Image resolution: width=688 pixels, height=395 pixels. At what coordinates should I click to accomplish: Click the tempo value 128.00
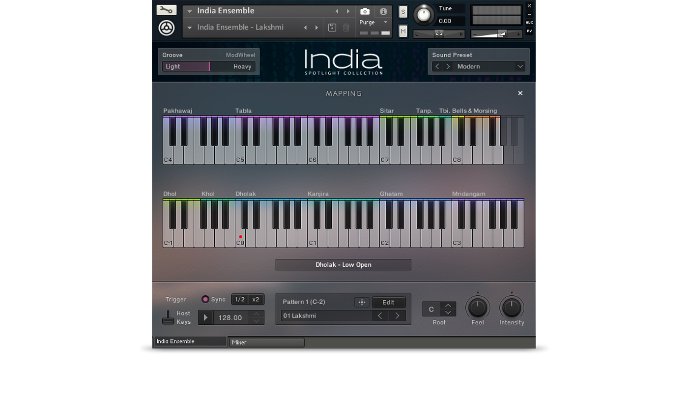point(230,318)
